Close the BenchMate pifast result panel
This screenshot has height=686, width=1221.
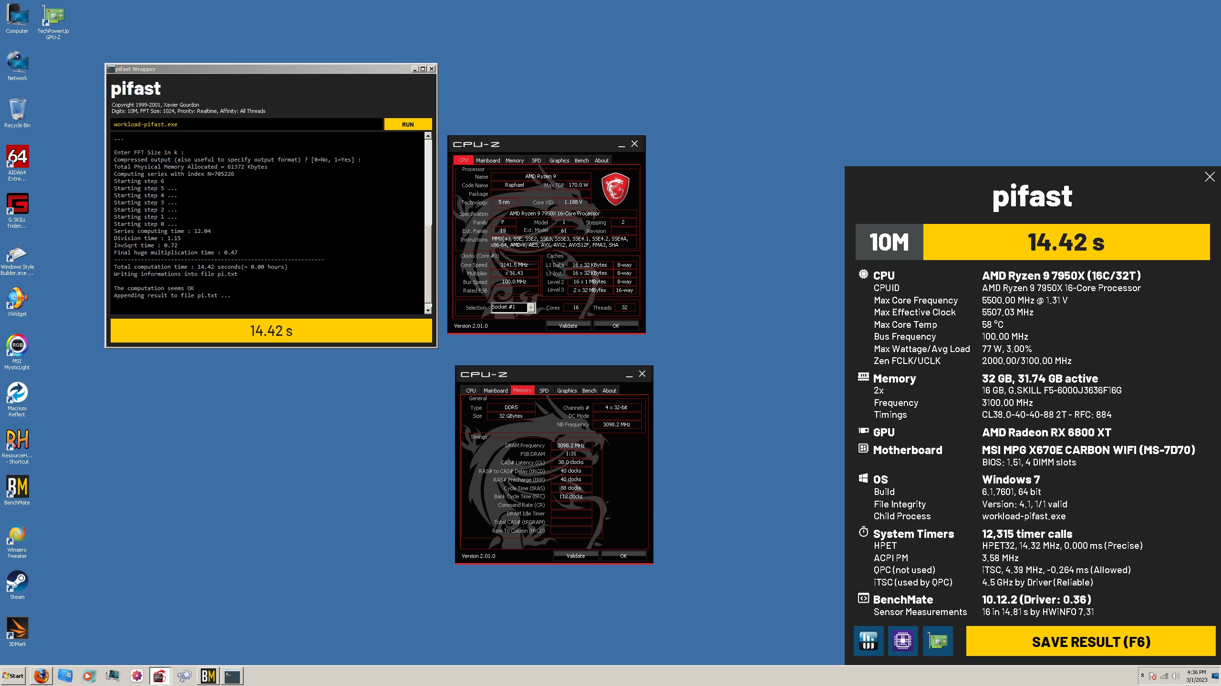click(x=1210, y=177)
